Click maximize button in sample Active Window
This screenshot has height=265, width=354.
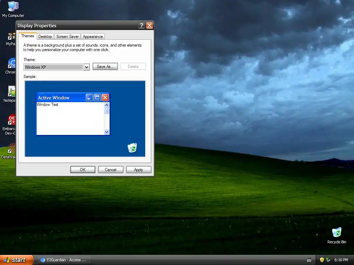97,98
